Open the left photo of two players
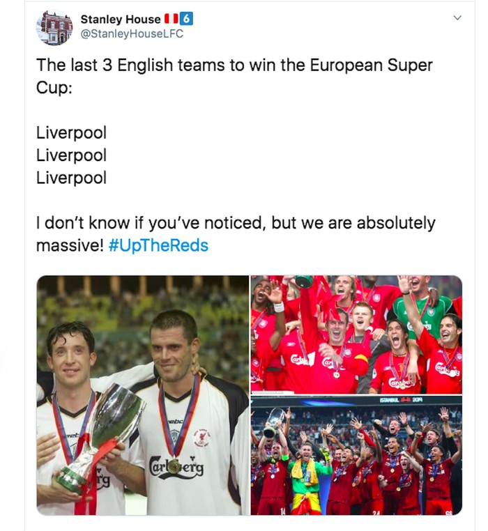Screen dimensions: 488x531 143,395
